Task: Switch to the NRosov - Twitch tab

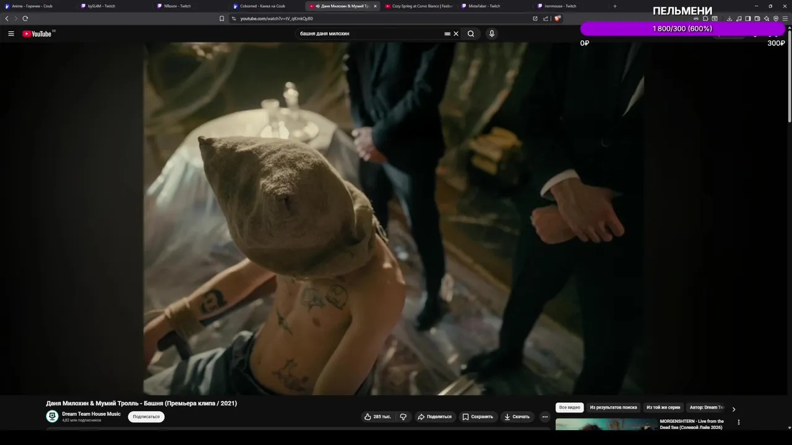Action: click(190, 6)
